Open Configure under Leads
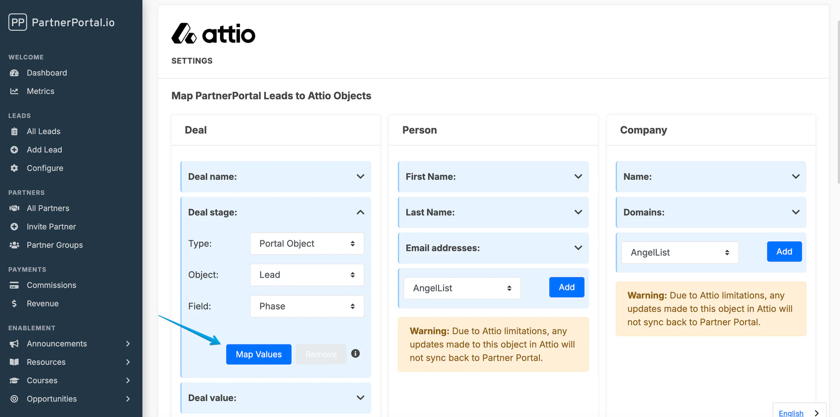 [x=45, y=168]
